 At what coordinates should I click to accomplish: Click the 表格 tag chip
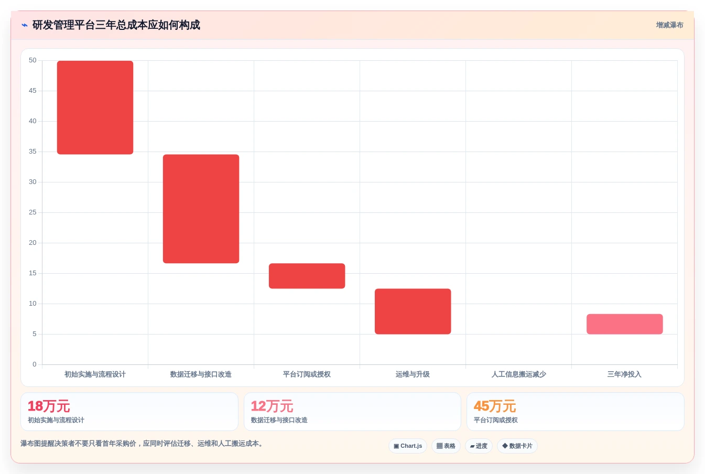pyautogui.click(x=446, y=446)
